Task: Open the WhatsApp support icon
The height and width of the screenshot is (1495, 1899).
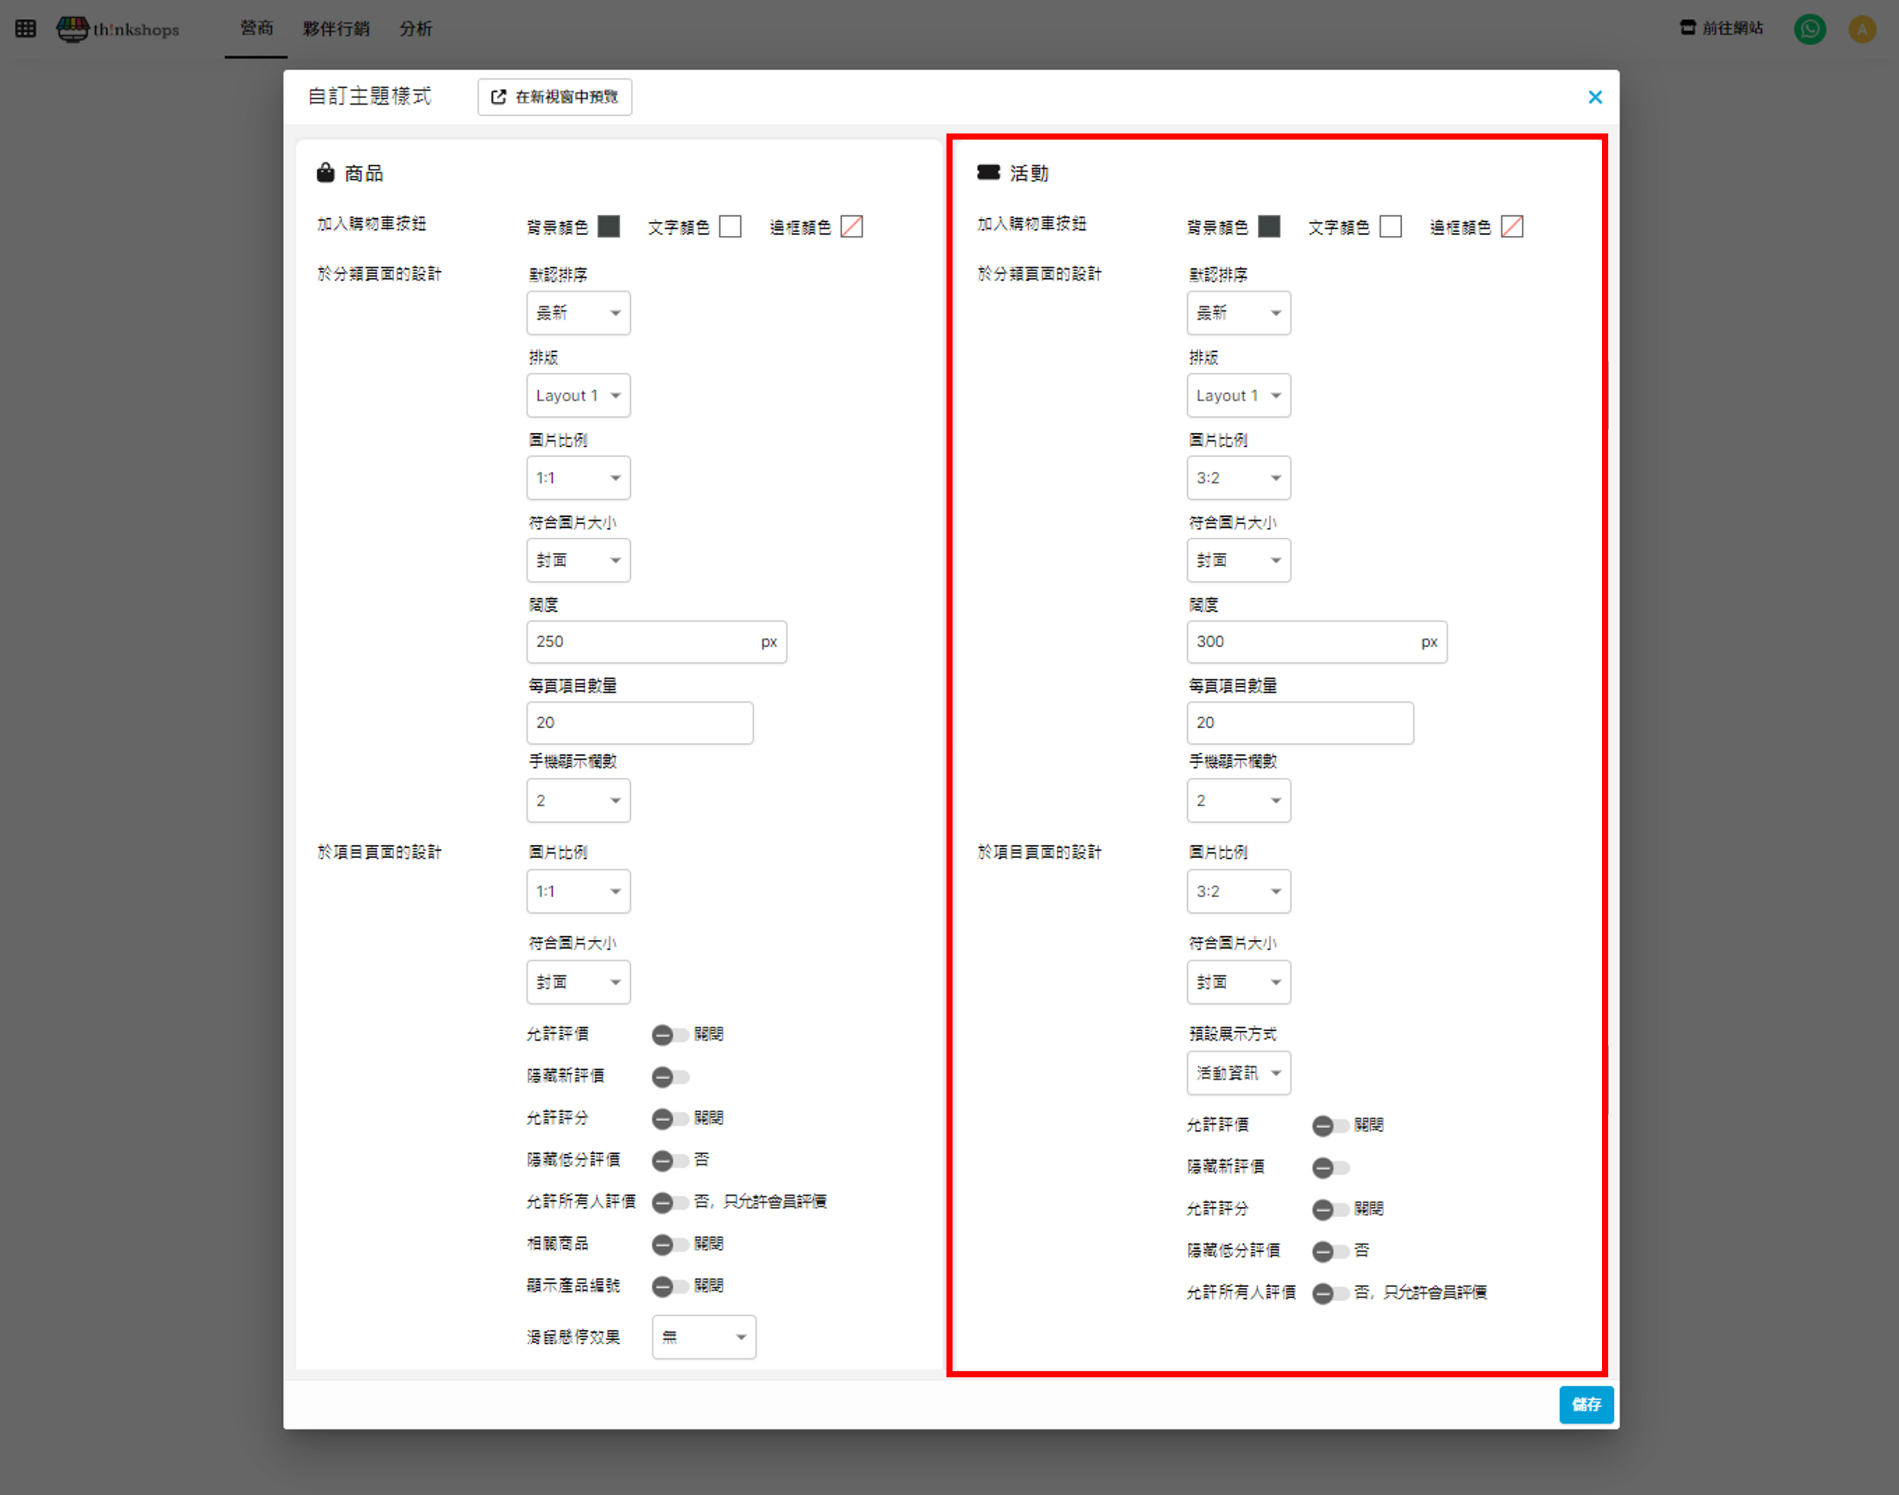Action: tap(1809, 29)
